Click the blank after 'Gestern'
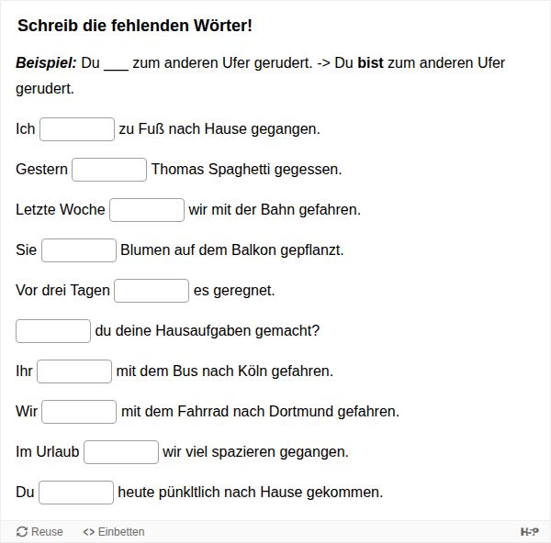 (109, 170)
